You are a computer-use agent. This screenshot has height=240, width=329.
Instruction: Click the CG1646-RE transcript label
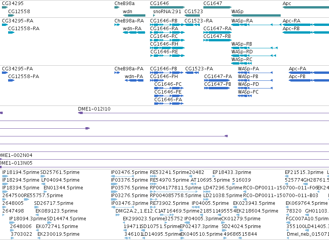(164, 52)
